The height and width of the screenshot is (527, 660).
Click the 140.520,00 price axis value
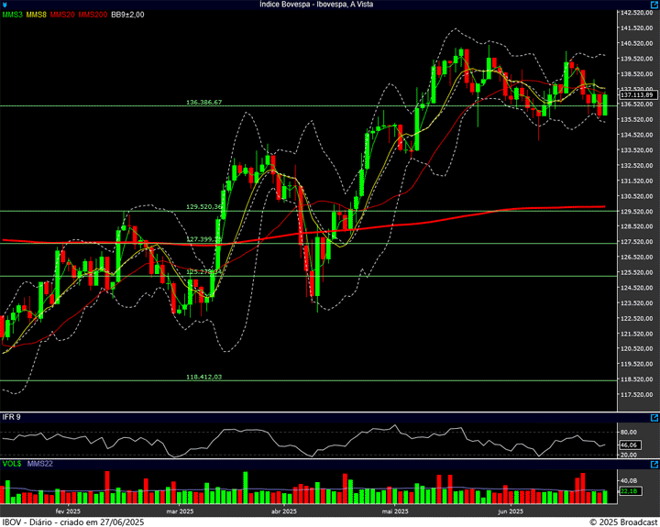click(x=637, y=43)
